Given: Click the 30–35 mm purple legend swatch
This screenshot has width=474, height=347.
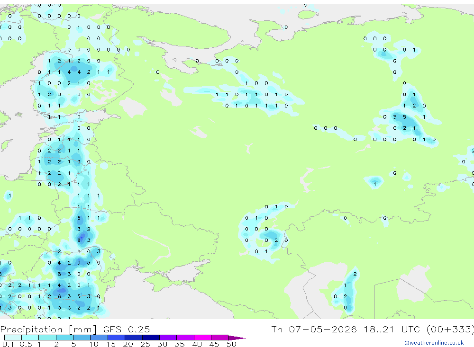Looking at the screenshot, I should click(168, 338).
